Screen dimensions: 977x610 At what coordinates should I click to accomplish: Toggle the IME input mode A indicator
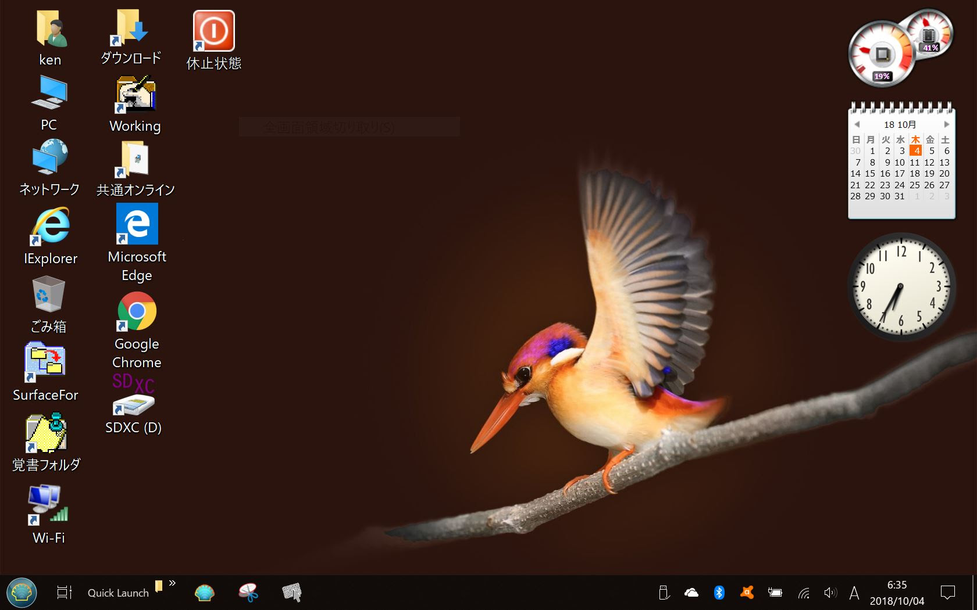coord(854,593)
